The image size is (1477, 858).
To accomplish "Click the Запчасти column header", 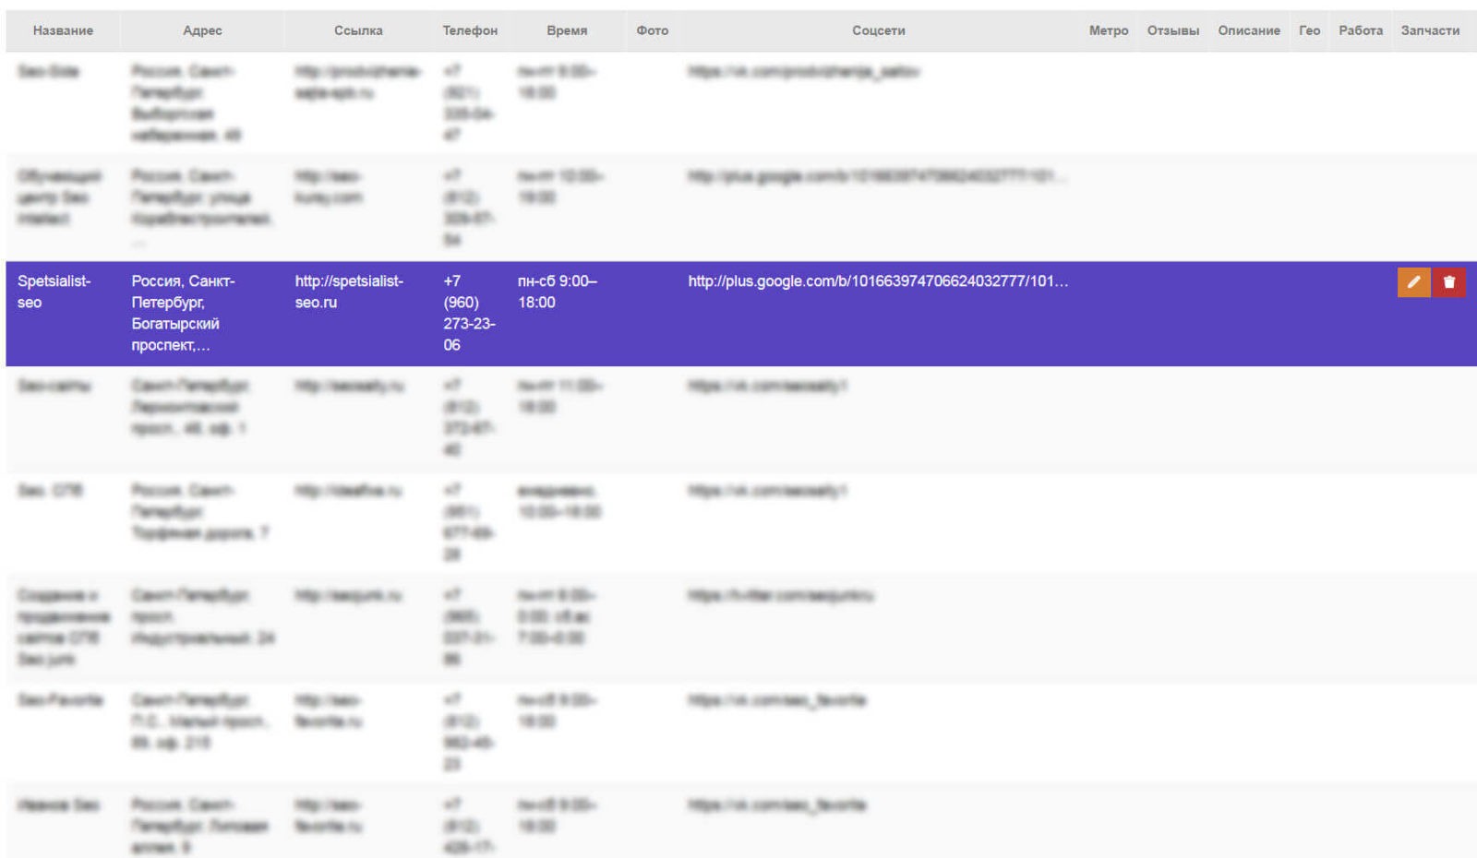I will click(x=1430, y=30).
